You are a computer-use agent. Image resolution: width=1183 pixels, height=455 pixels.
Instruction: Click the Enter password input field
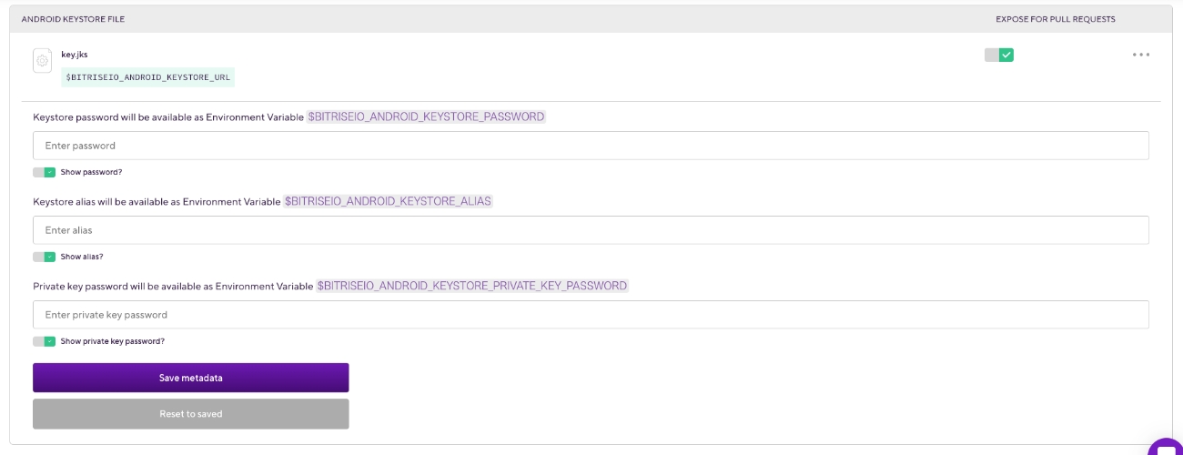591,146
